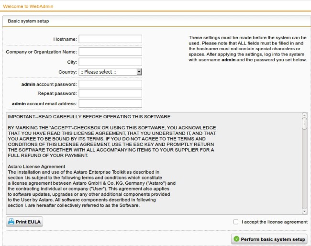
Task: Tick the license agreement checkbox
Action: (x=235, y=222)
